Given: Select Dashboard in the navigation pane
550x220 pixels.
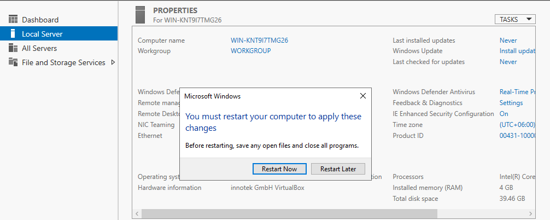Looking at the screenshot, I should tap(40, 20).
